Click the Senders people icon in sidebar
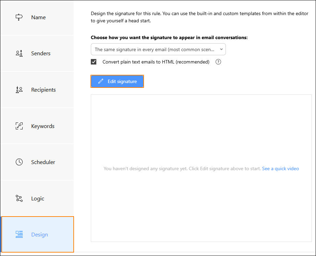 [x=20, y=53]
